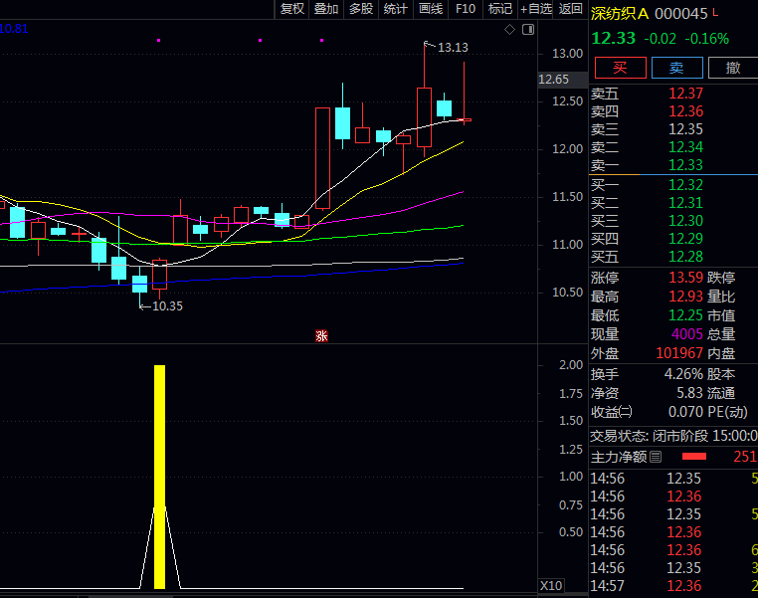Select the 画线 drawing tool
The width and height of the screenshot is (758, 598).
point(431,9)
